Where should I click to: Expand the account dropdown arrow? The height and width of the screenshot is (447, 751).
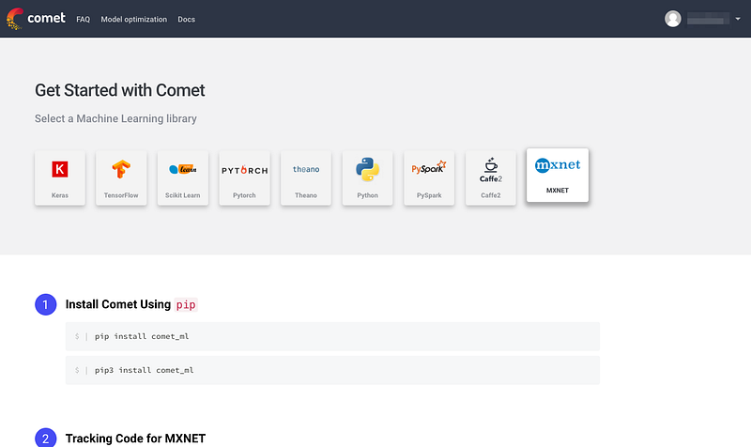point(738,19)
